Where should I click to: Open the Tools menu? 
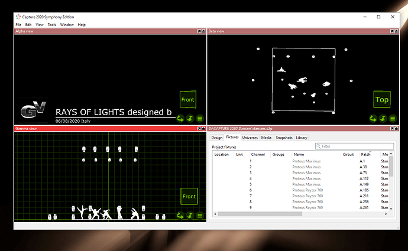[x=52, y=25]
